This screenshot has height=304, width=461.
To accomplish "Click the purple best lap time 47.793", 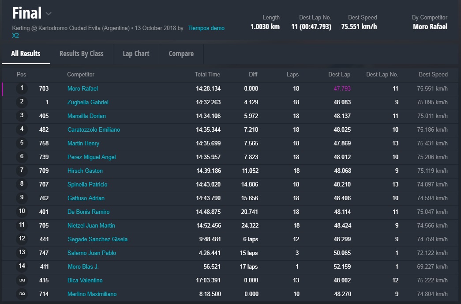I will [342, 89].
